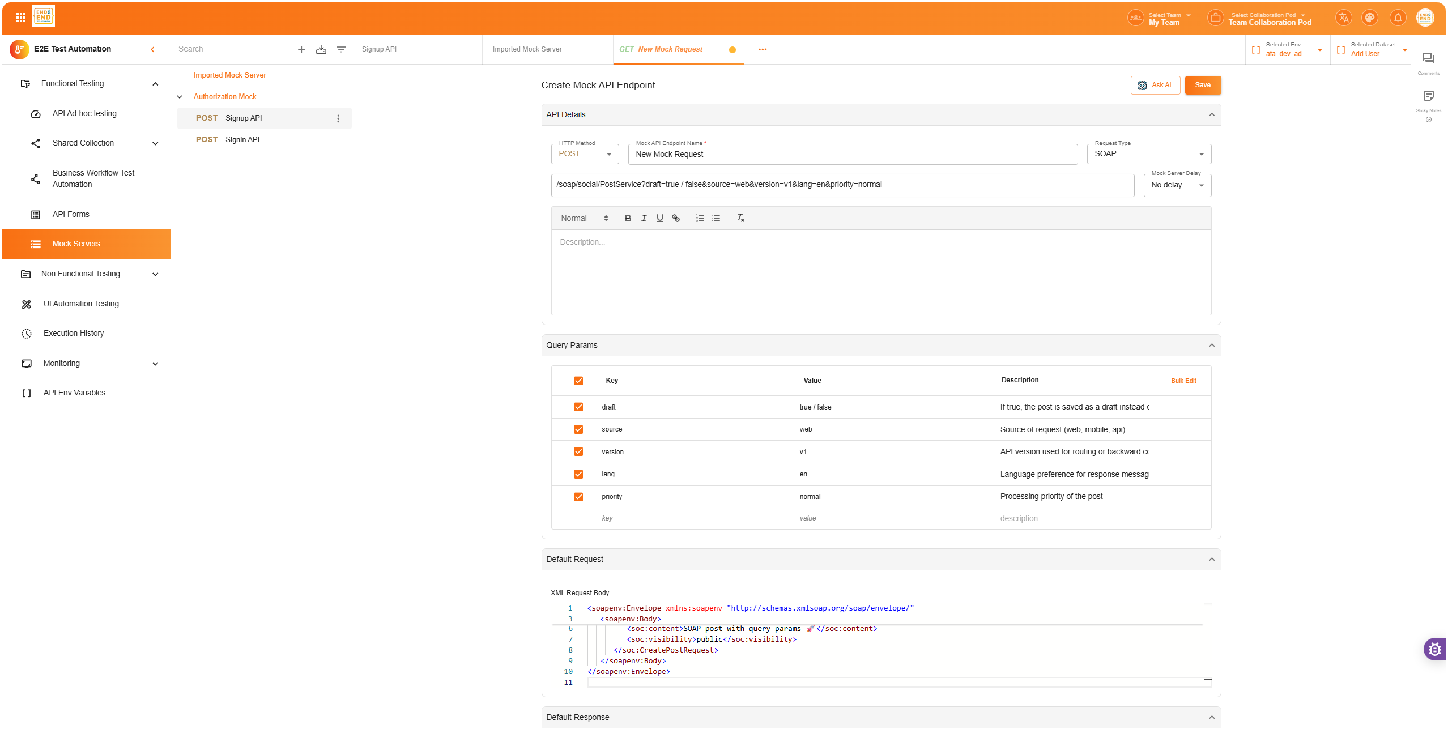Image resolution: width=1448 pixels, height=742 pixels.
Task: Collapse the Query Params section
Action: (x=1212, y=345)
